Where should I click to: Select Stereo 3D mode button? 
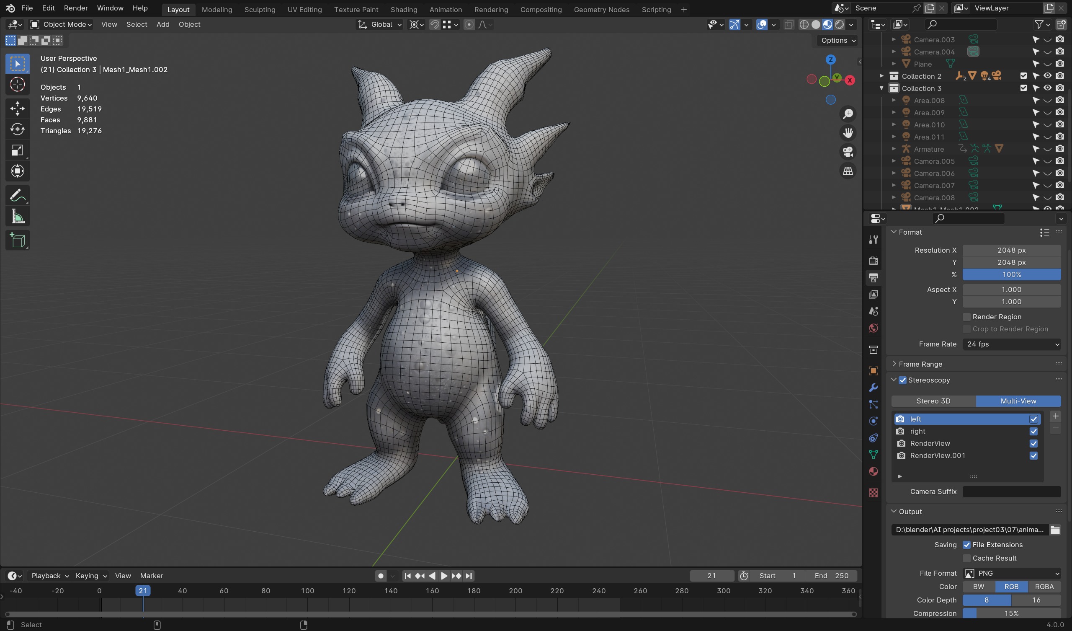click(933, 401)
